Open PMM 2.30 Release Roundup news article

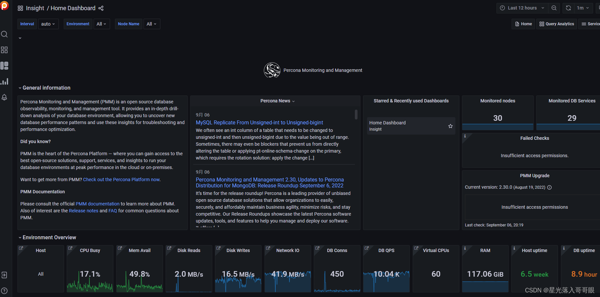pos(270,182)
